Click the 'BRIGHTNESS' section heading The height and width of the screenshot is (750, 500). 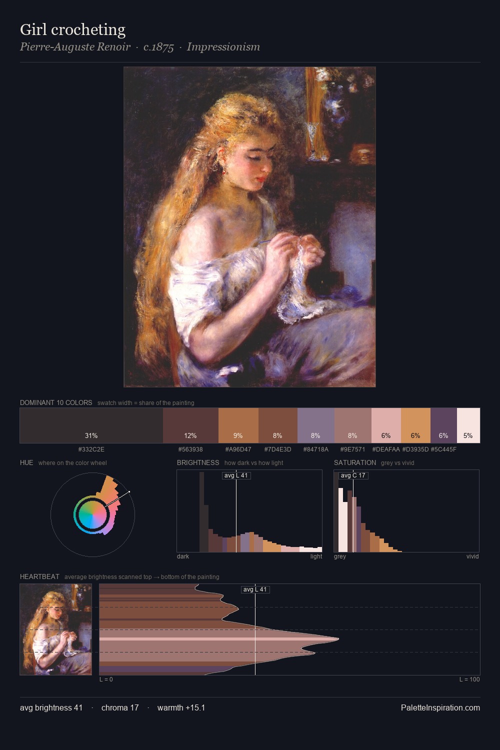pyautogui.click(x=198, y=462)
